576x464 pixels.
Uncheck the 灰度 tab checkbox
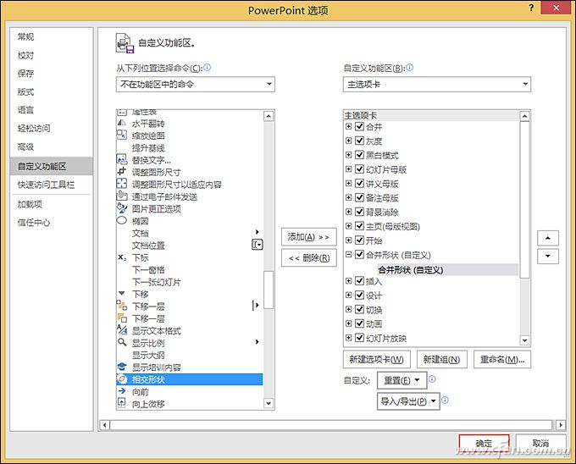(x=360, y=141)
